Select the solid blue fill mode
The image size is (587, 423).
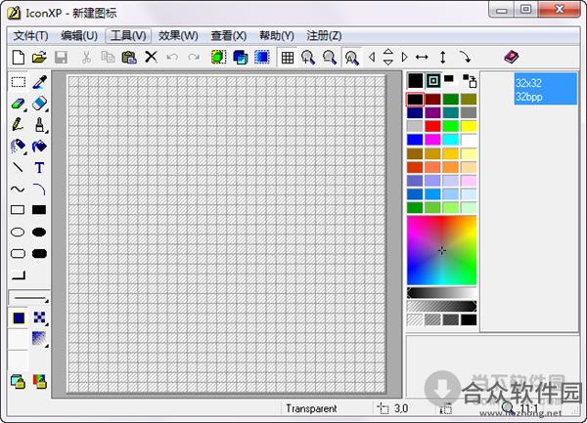click(19, 318)
